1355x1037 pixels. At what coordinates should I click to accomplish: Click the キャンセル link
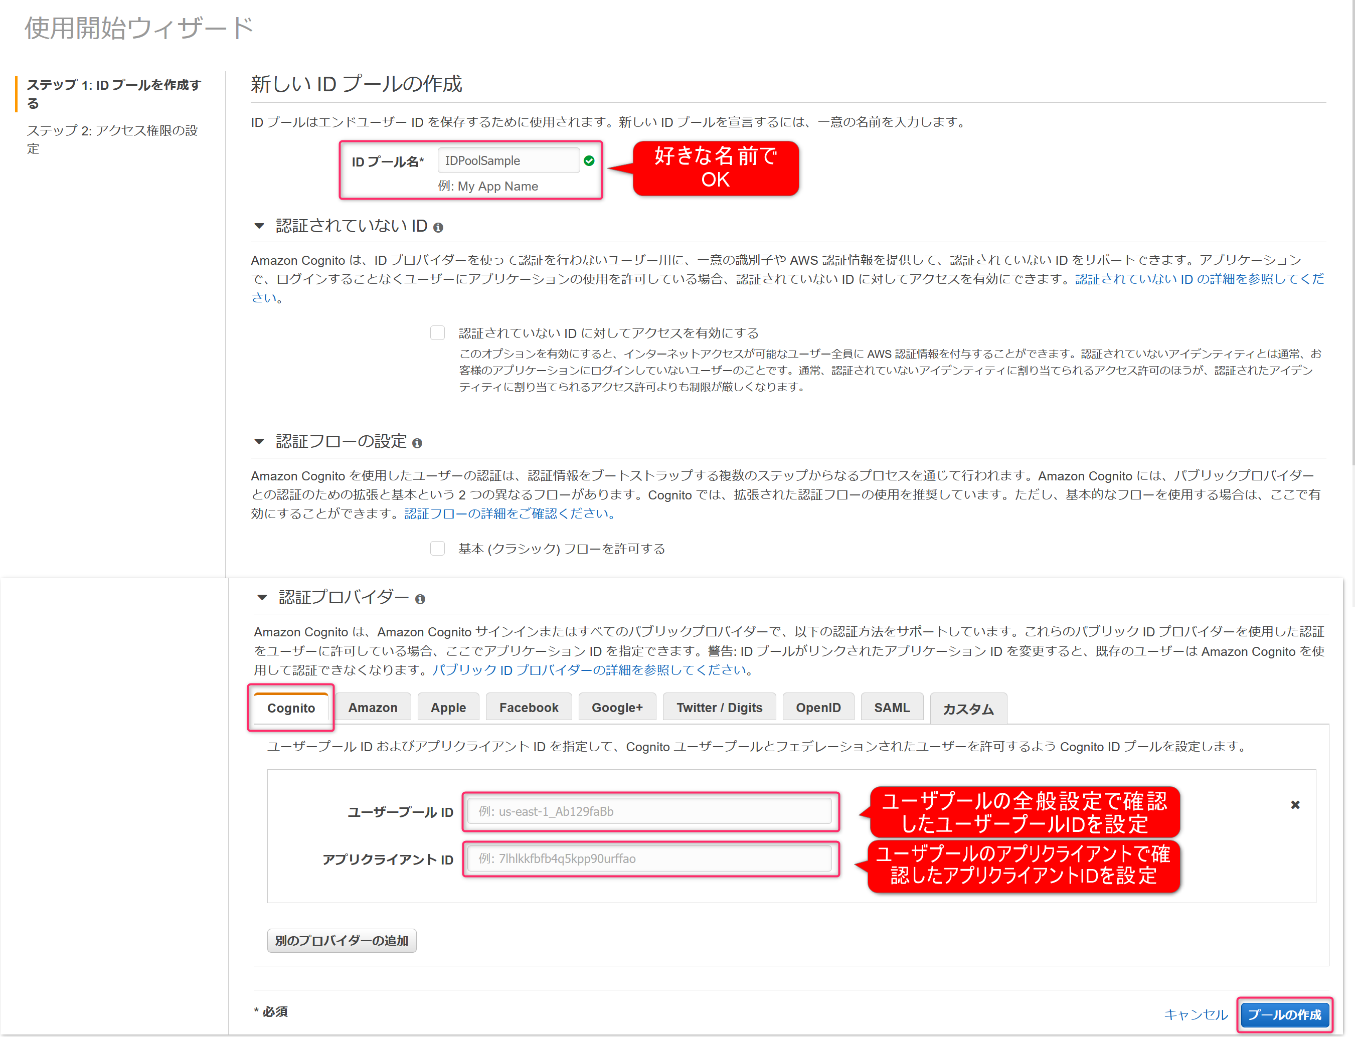pos(1196,1015)
